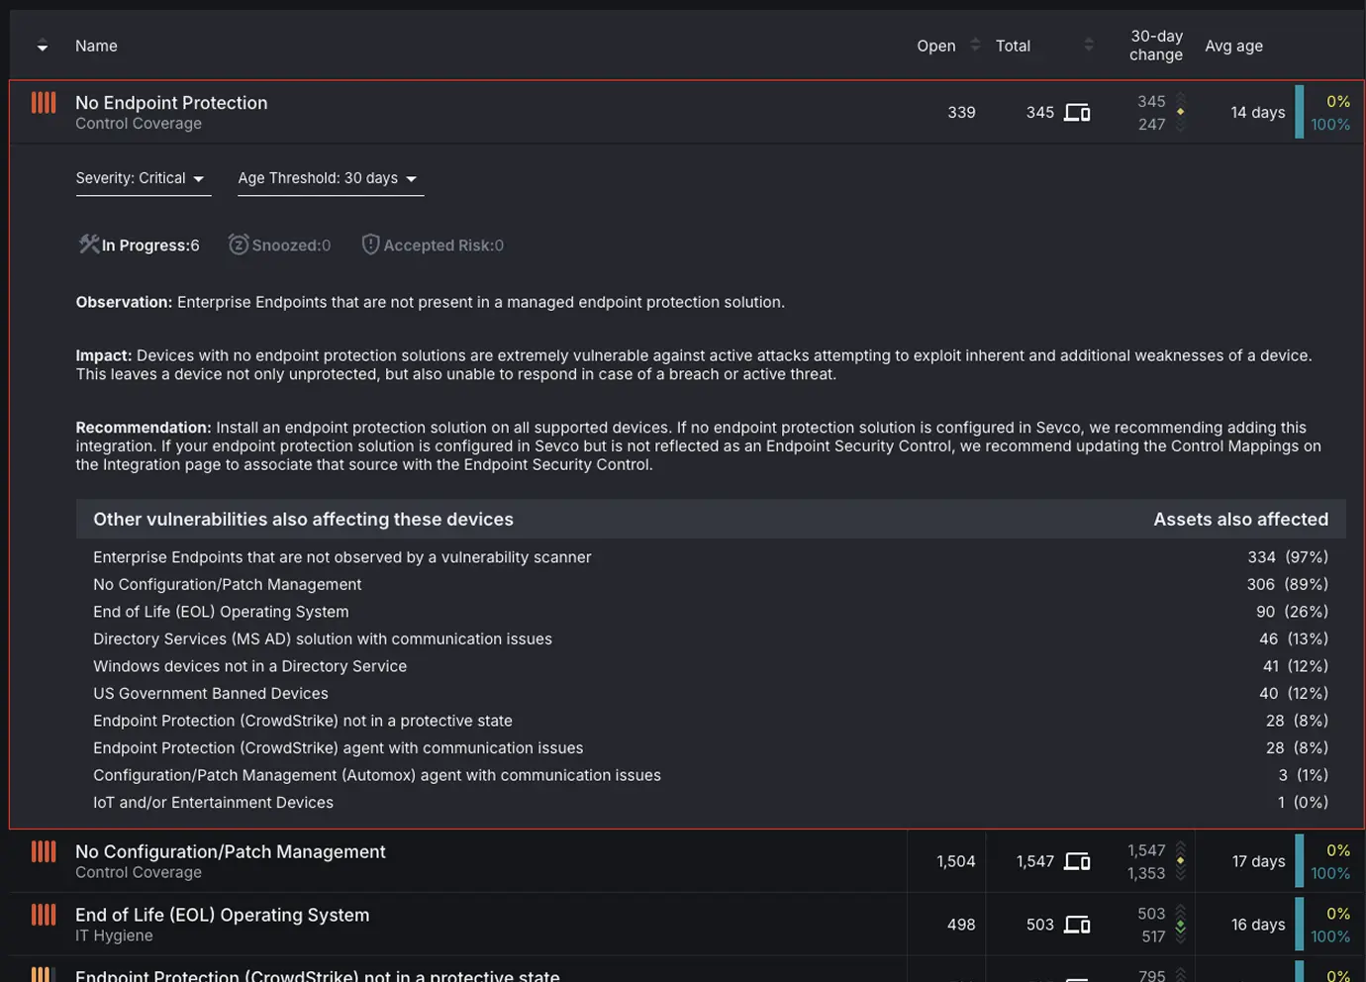The width and height of the screenshot is (1366, 982).
Task: Sort by the Total column
Action: (1013, 46)
